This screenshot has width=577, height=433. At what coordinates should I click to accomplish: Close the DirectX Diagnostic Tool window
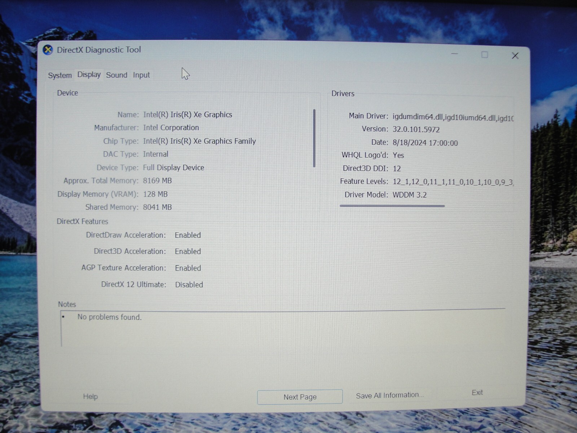[x=515, y=56]
